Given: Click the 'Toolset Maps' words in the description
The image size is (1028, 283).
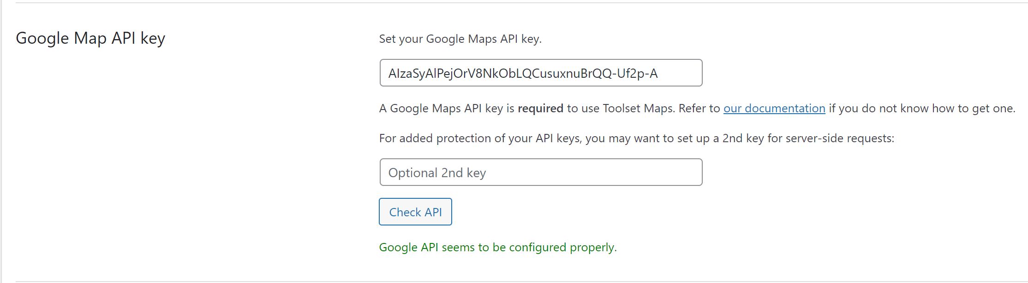Looking at the screenshot, I should tap(639, 109).
